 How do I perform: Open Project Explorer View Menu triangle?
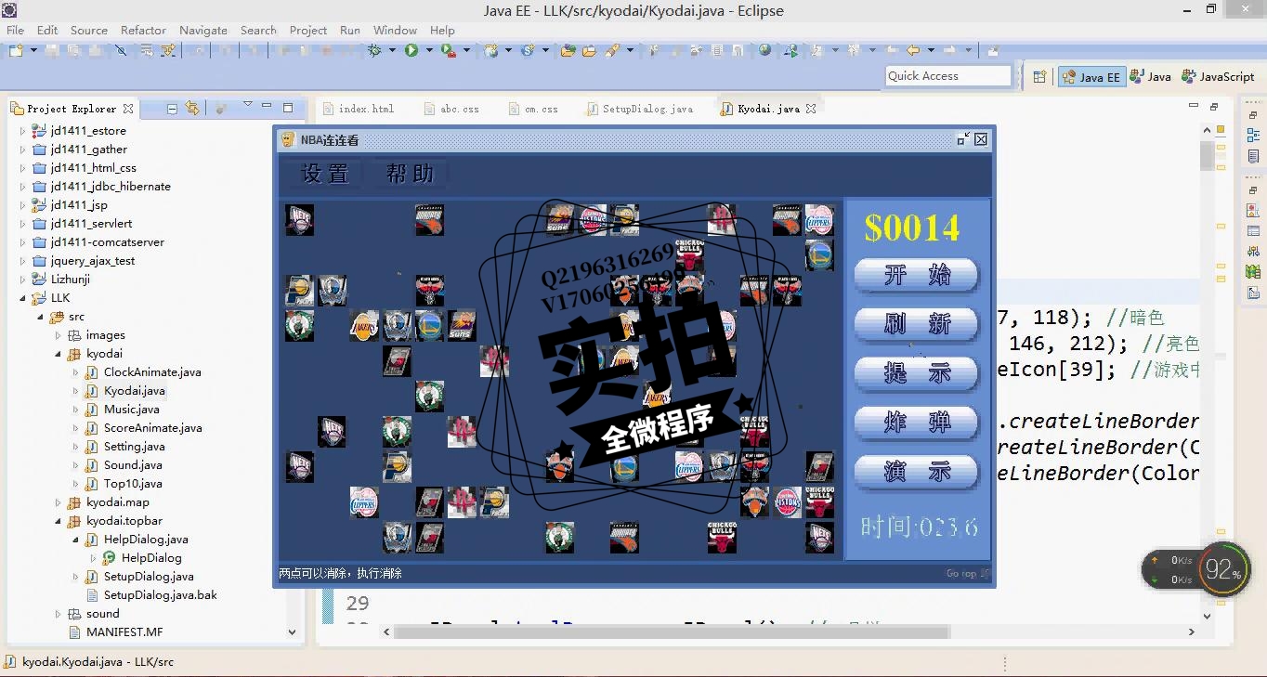pos(247,105)
